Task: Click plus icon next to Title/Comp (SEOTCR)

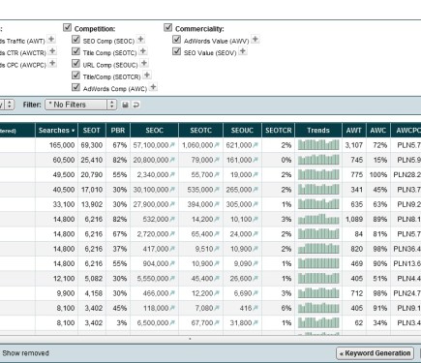Action: pyautogui.click(x=147, y=76)
